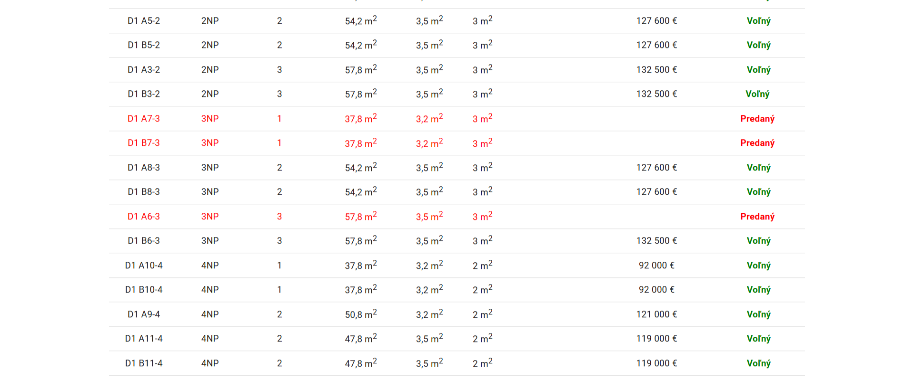Select the D1 B8-3 row name

point(144,192)
